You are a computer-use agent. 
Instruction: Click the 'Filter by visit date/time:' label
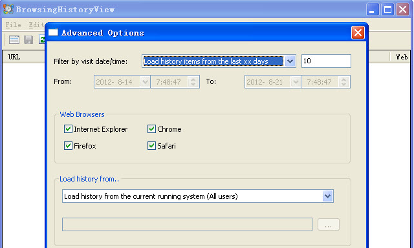tap(91, 61)
